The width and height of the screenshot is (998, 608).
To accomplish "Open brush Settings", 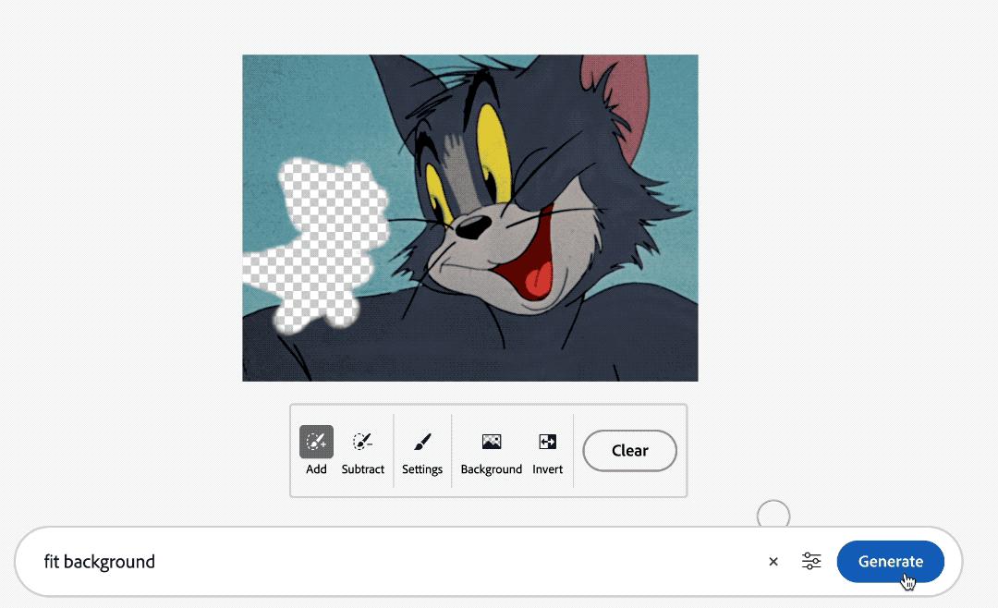I will pos(422,451).
